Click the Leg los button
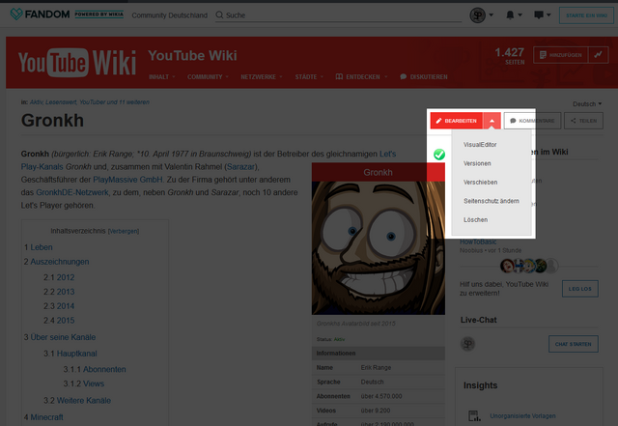The width and height of the screenshot is (618, 426). [579, 289]
